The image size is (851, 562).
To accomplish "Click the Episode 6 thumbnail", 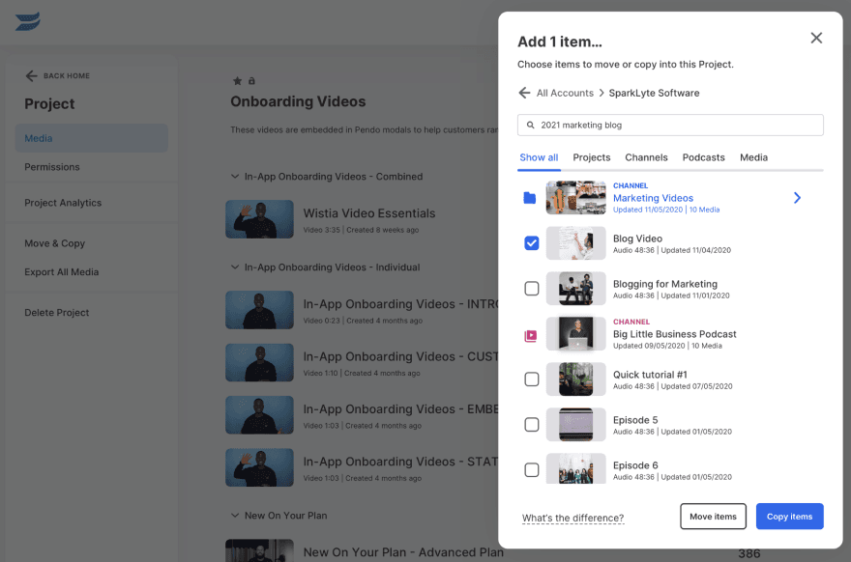I will click(575, 468).
